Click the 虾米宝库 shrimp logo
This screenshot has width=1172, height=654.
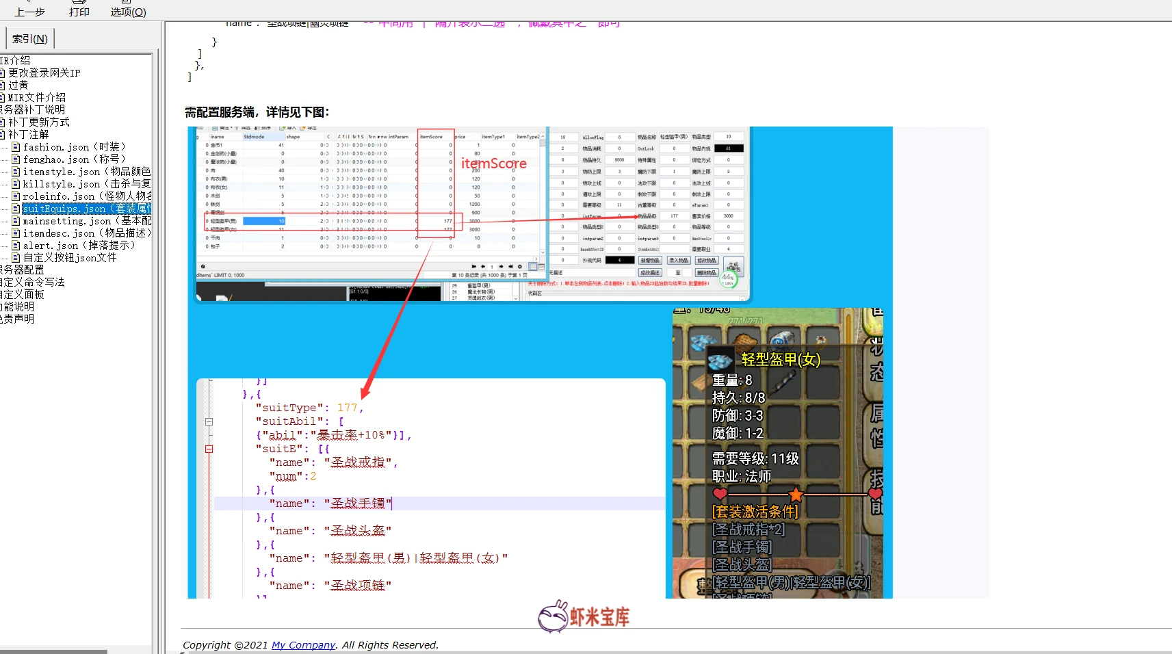[x=583, y=617]
